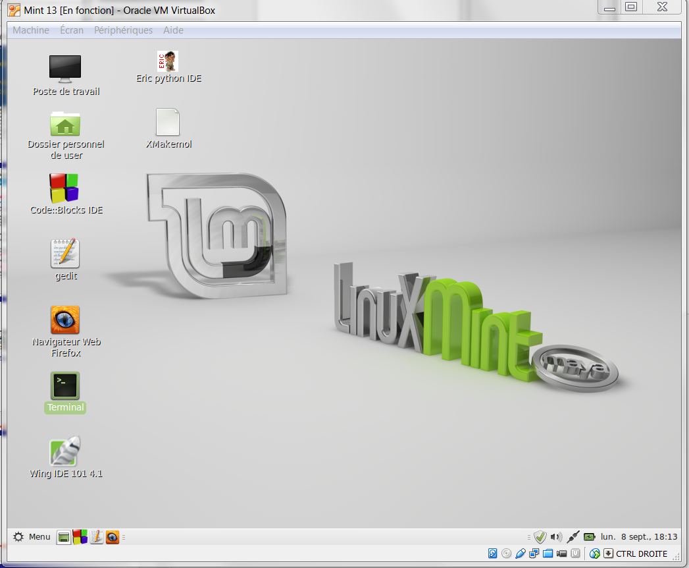This screenshot has height=568, width=689.
Task: Close the Mint 13 VirtualBox window
Action: point(662,7)
